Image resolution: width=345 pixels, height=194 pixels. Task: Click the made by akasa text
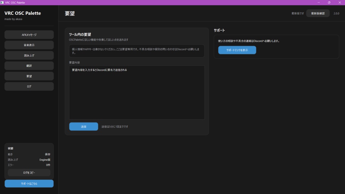(13, 19)
